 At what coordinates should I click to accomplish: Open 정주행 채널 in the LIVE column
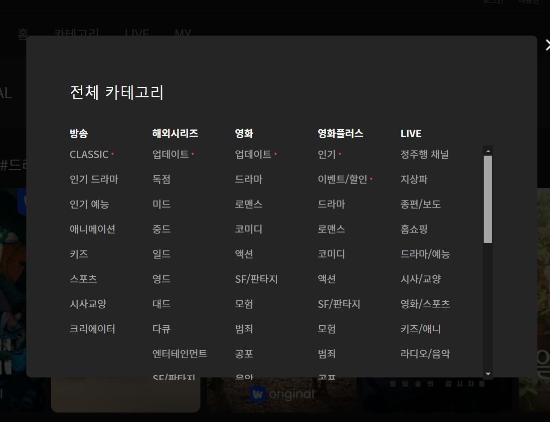click(x=423, y=154)
